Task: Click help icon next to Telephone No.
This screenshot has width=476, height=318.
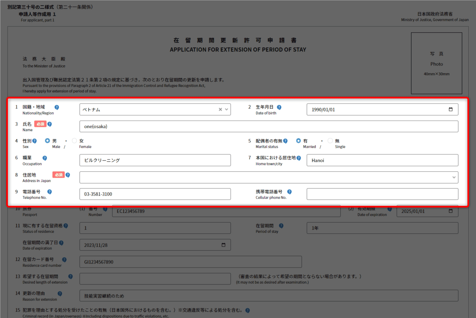Action: tap(49, 192)
